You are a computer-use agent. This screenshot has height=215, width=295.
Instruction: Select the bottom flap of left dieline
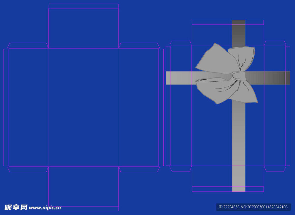point(84,186)
